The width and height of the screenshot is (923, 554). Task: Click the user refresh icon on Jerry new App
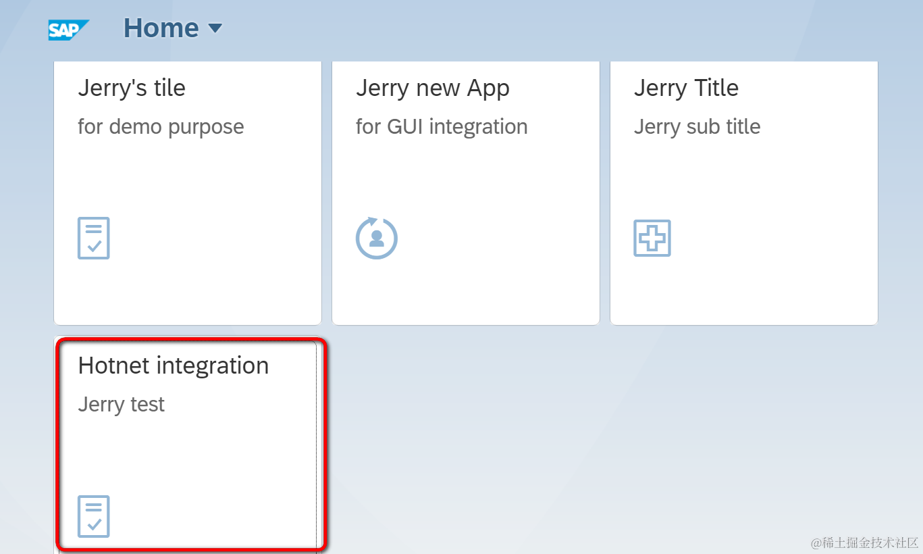click(x=376, y=238)
